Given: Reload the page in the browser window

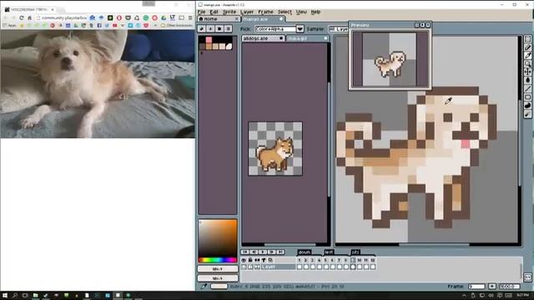Looking at the screenshot, I should 21,17.
